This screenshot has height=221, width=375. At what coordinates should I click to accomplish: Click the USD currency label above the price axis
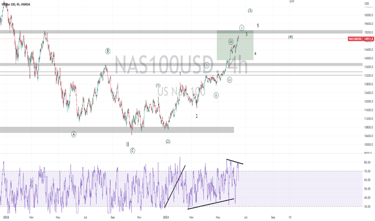(367, 4)
